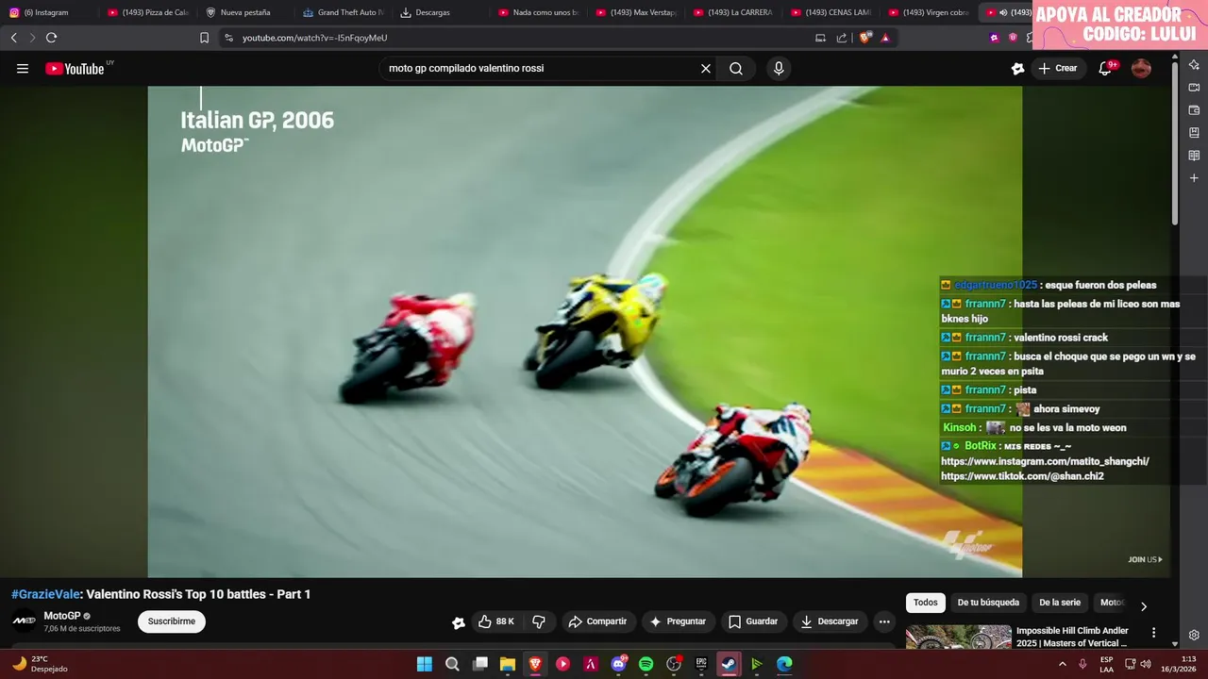Bookmark this page in Brave
This screenshot has height=679, width=1208.
(204, 38)
